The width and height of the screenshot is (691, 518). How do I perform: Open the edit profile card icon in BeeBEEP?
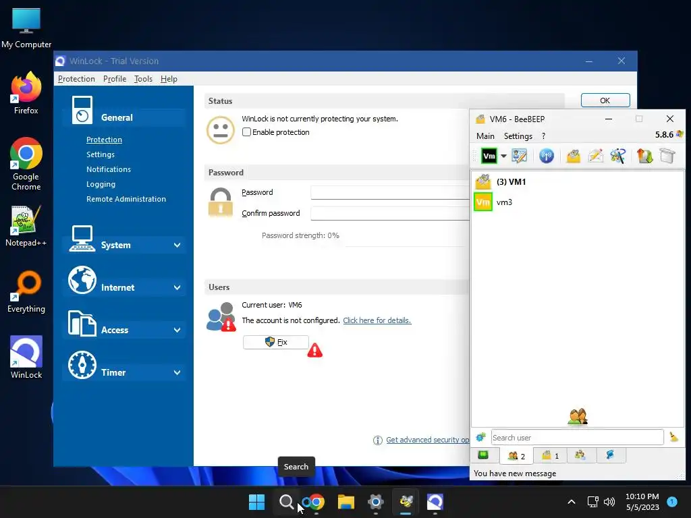pos(519,156)
